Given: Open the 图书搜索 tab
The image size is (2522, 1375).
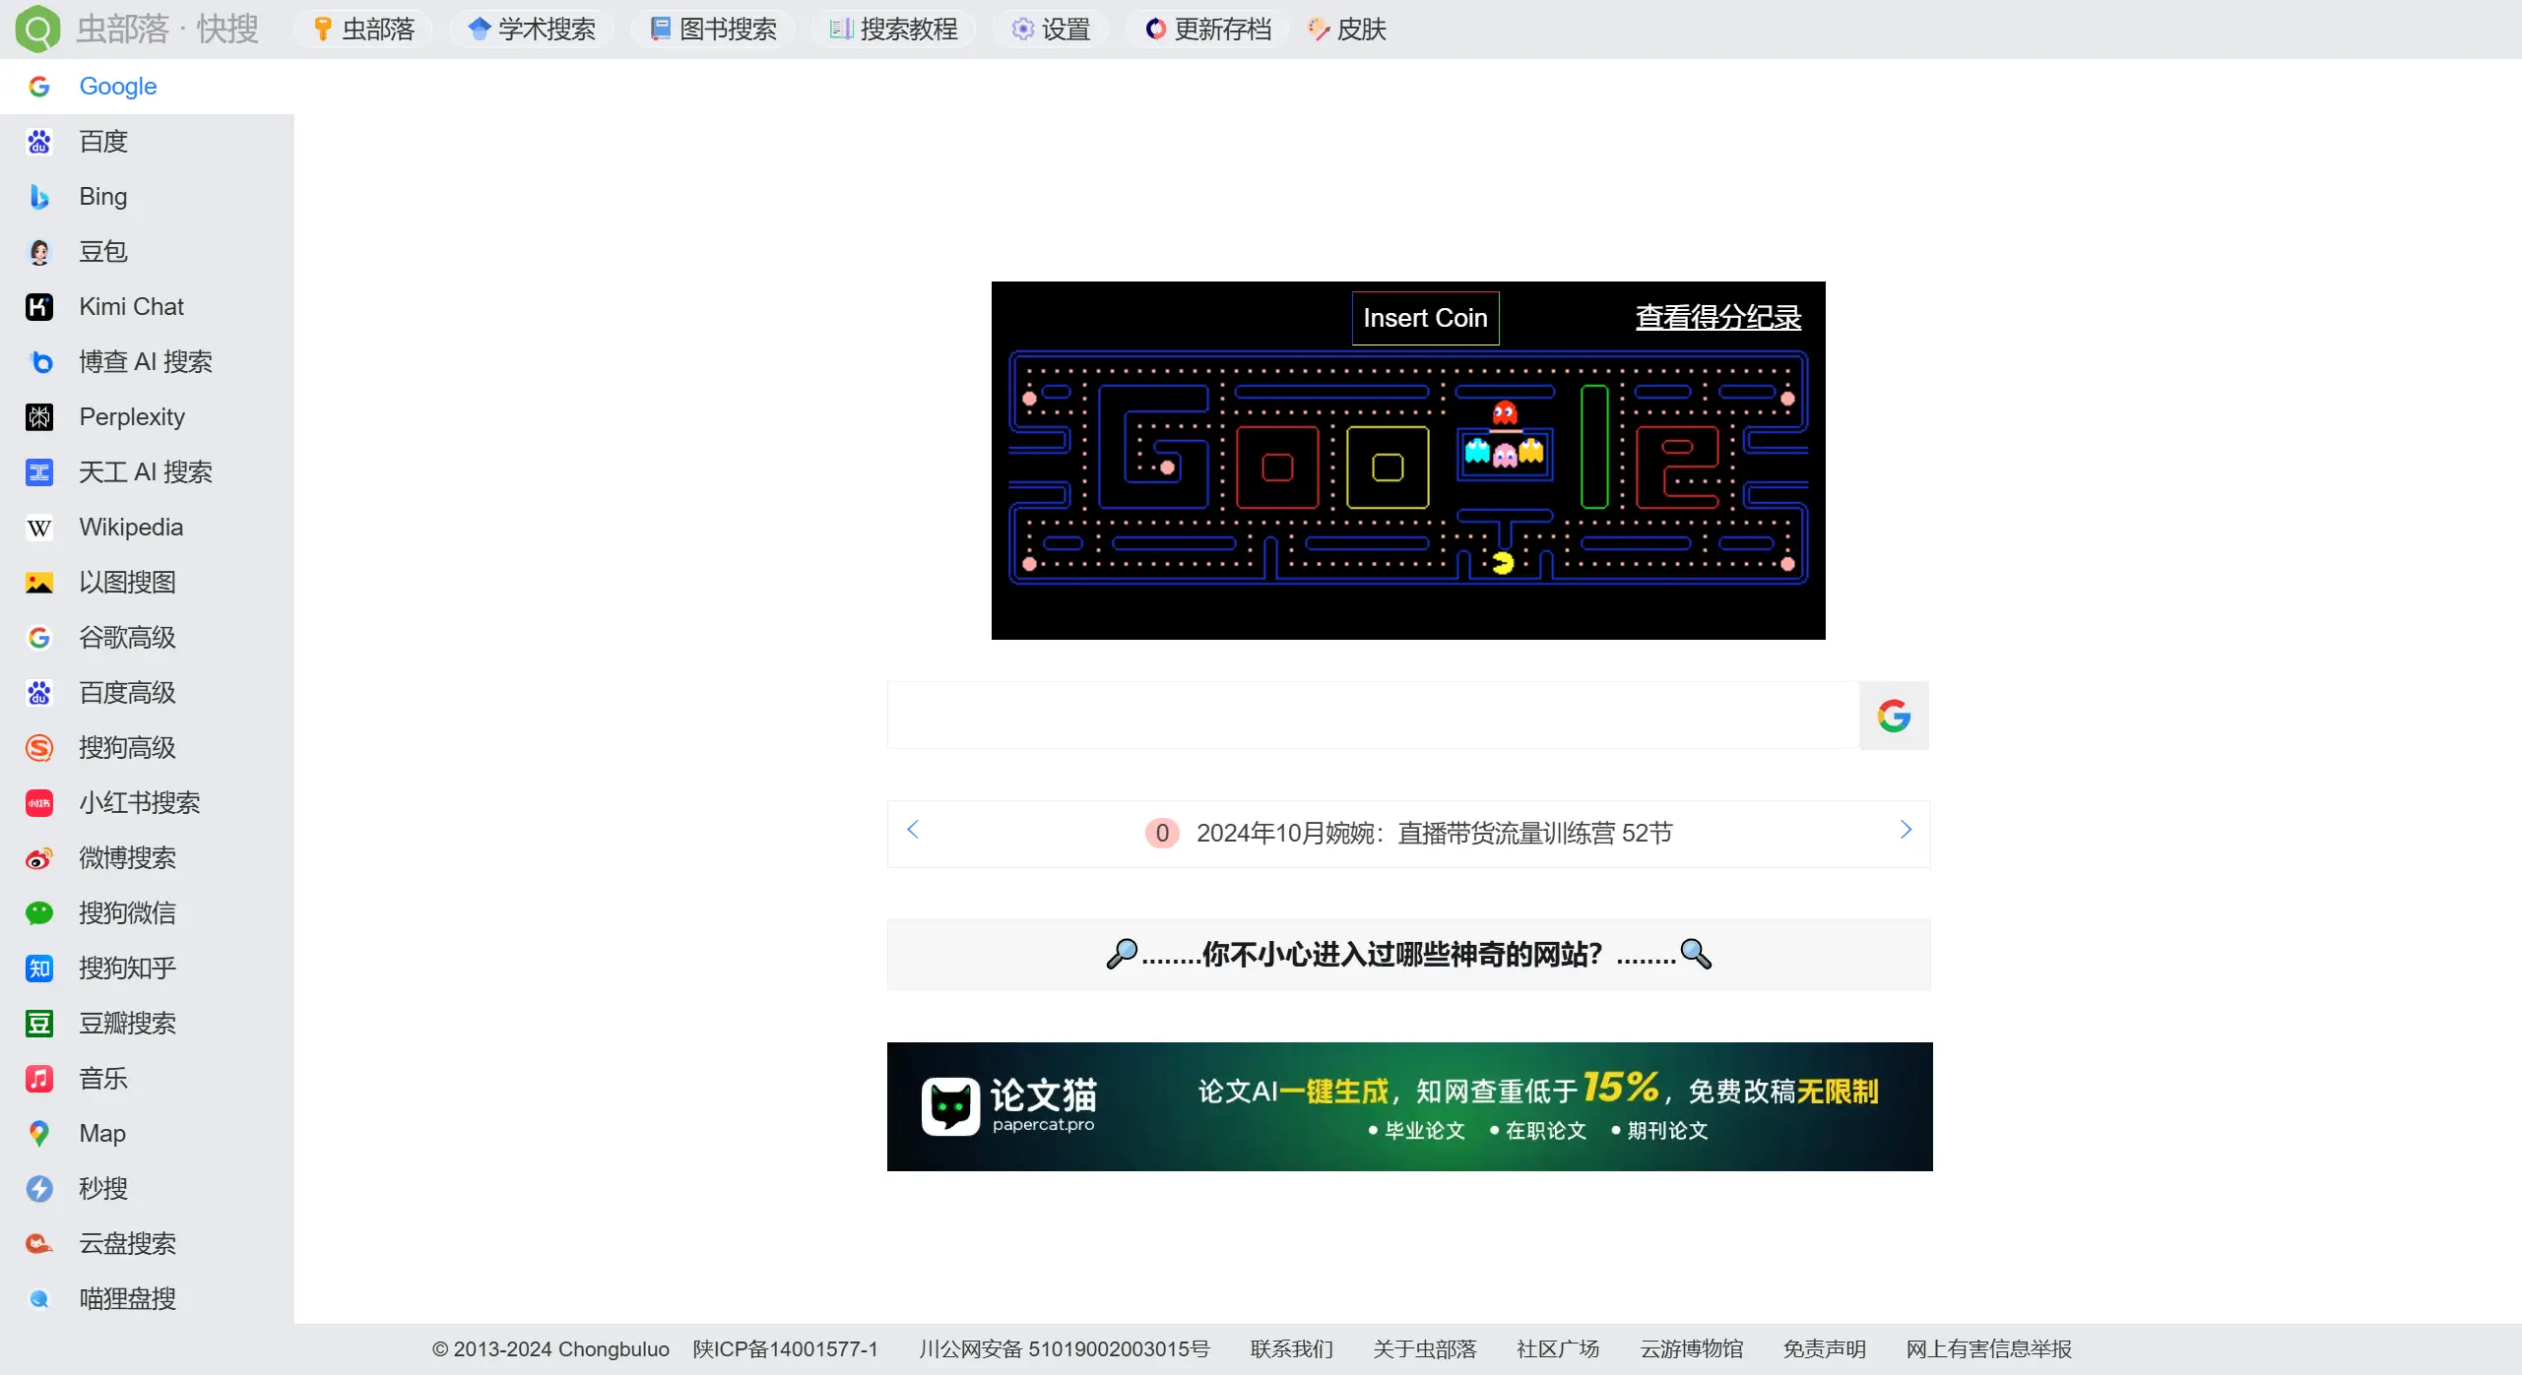Looking at the screenshot, I should point(711,29).
